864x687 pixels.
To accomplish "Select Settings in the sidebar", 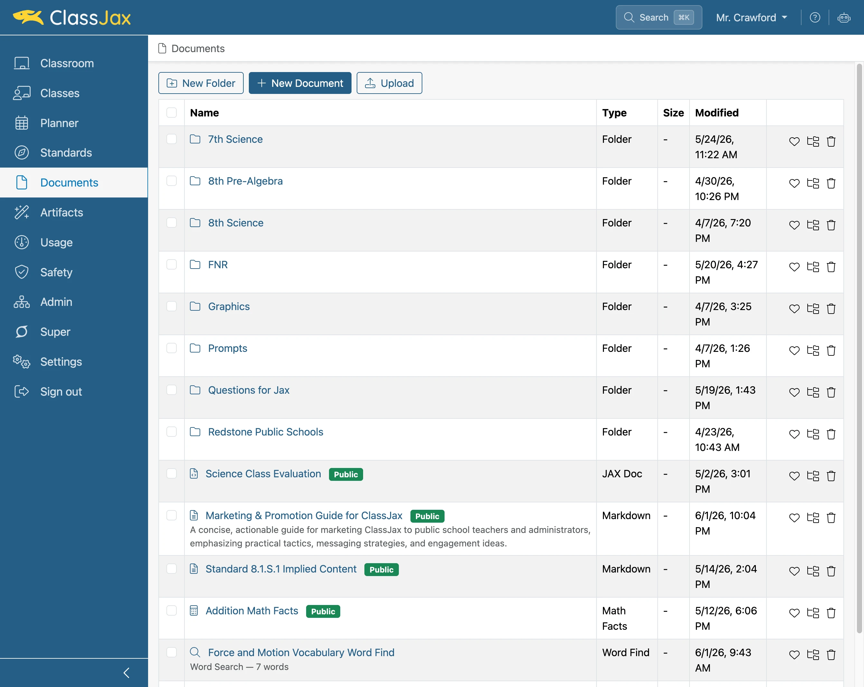I will point(74,362).
